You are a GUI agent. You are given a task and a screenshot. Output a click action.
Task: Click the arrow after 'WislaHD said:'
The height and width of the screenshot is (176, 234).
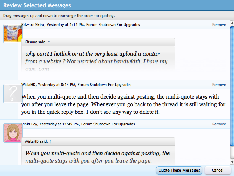point(50,141)
